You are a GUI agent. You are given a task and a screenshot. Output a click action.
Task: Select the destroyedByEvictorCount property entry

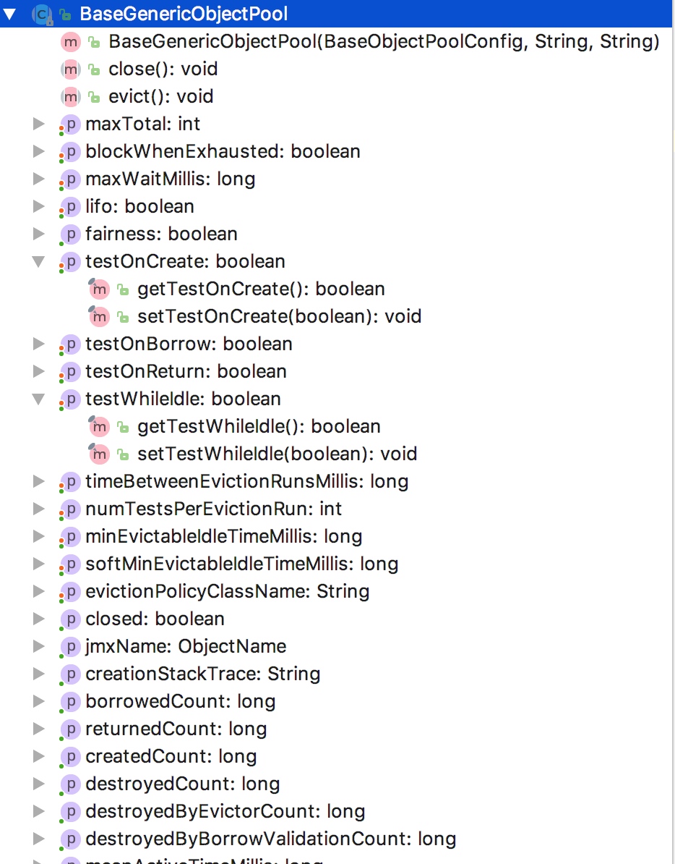[x=225, y=811]
